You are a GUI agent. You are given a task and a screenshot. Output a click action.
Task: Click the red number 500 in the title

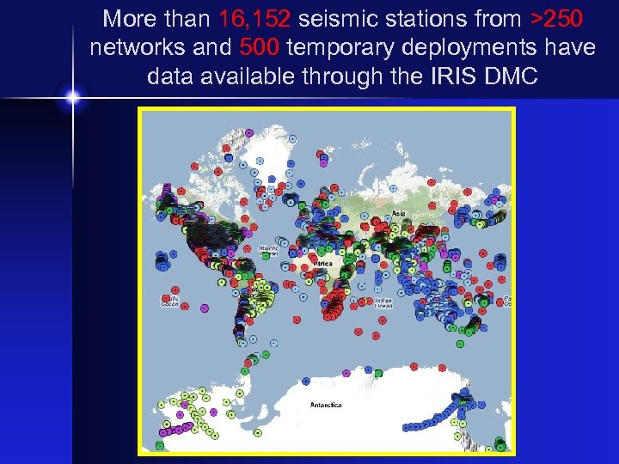[x=259, y=47]
